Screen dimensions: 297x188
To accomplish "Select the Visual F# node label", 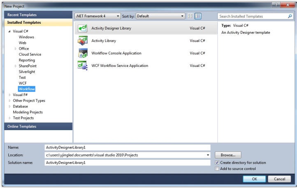I will (20, 95).
